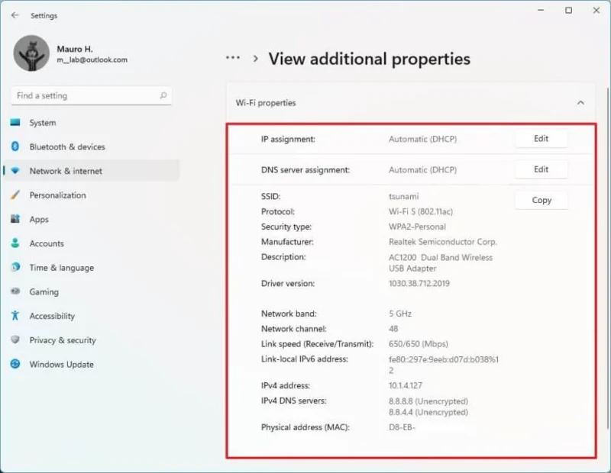Click the Time & language globe icon
This screenshot has width=611, height=473.
15,267
